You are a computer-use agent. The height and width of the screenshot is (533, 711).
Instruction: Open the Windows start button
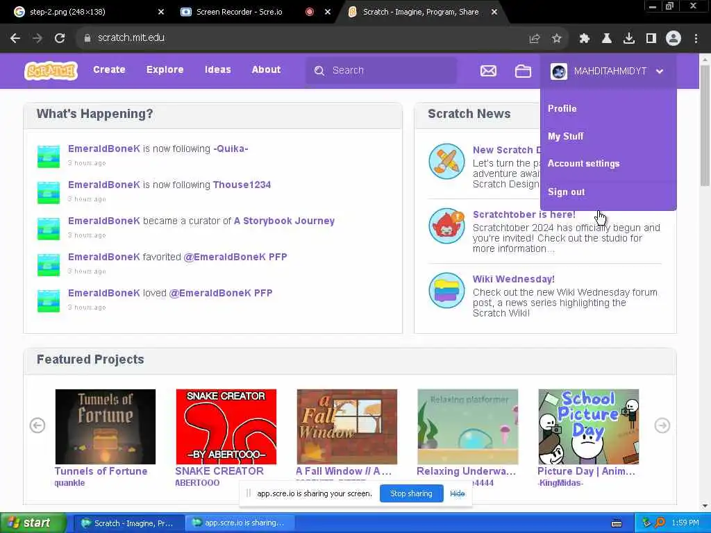coord(33,523)
